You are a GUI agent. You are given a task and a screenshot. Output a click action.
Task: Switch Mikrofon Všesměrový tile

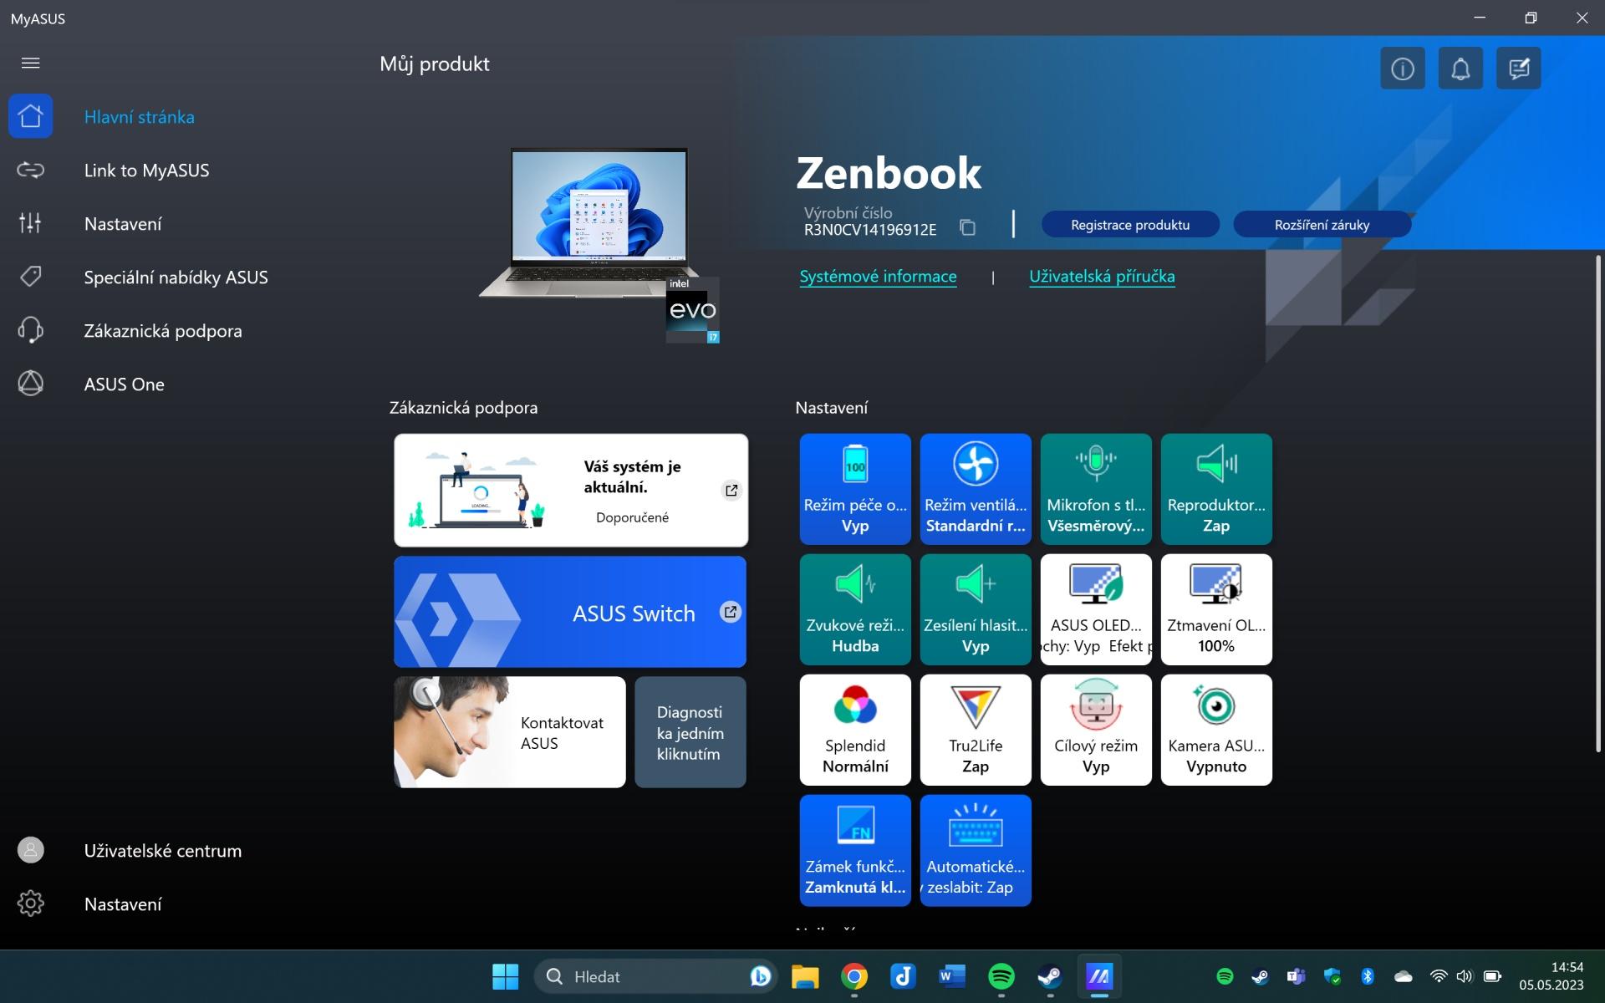(1096, 489)
